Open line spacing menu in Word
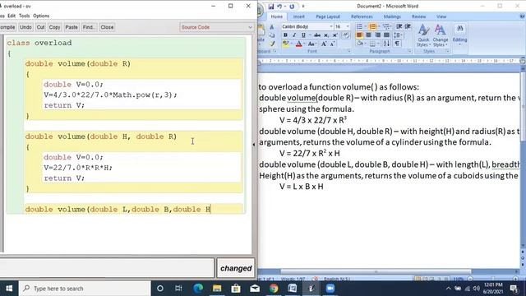This screenshot has width=526, height=296. (398, 35)
